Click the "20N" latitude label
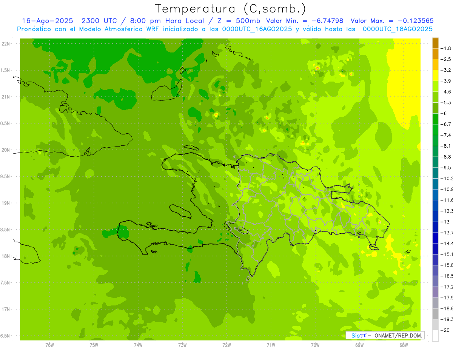This screenshot has width=453, height=350. [x=6, y=150]
